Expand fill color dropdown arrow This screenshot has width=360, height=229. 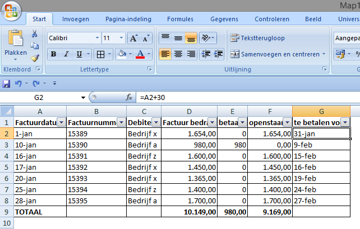click(130, 54)
